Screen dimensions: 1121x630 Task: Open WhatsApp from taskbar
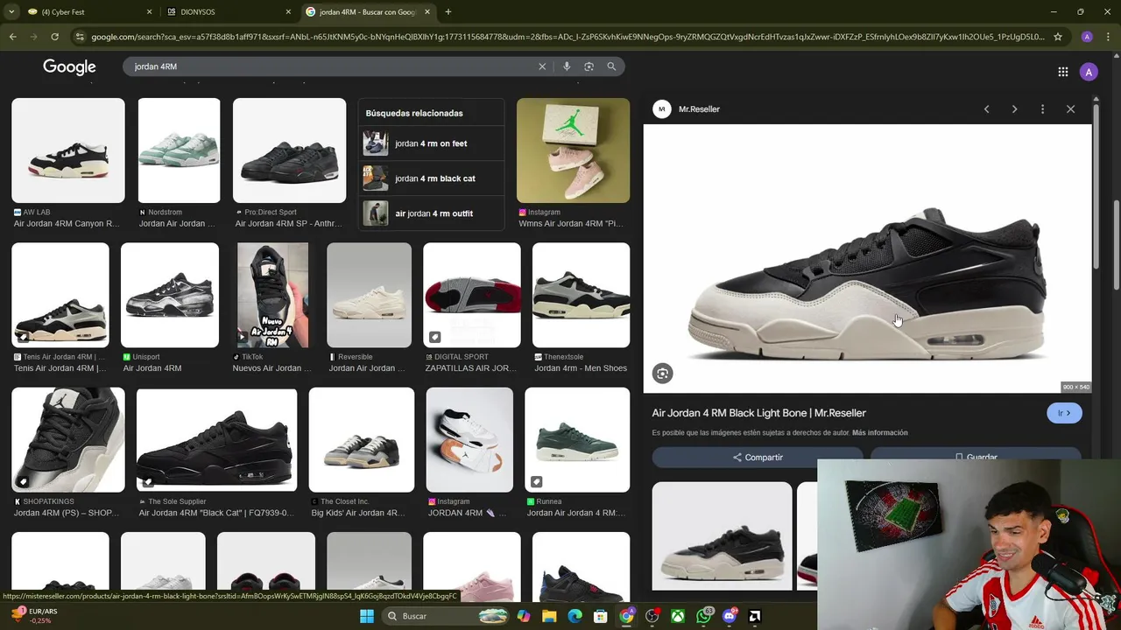704,616
